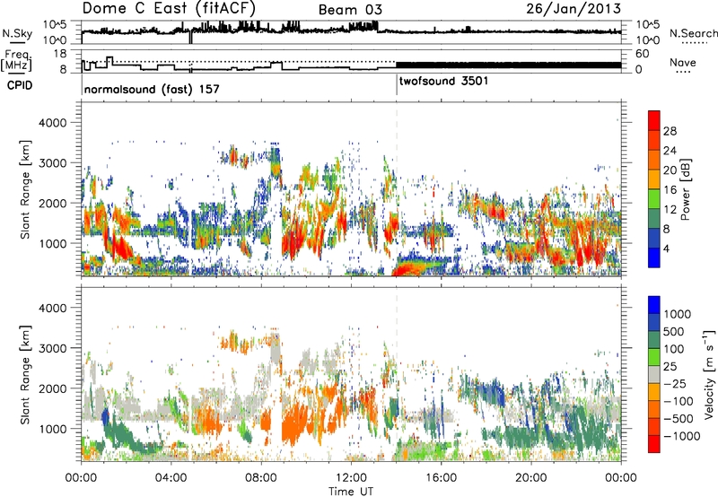Click the "normalsound (fast) 157" mode label
Image resolution: width=718 pixels, height=497 pixels.
(152, 89)
